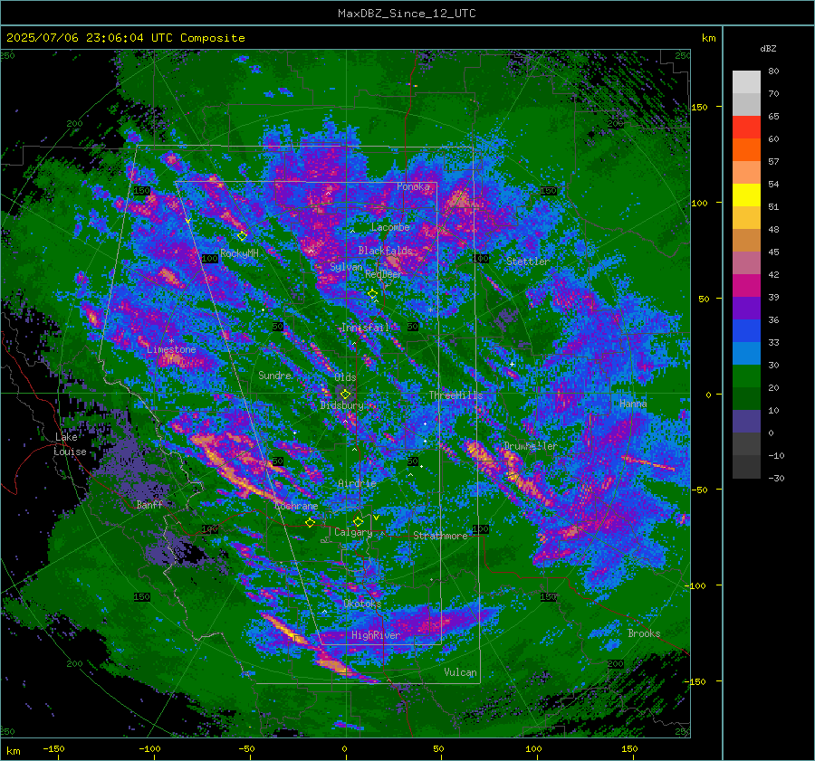Click the Airdrie city label

[x=357, y=483]
